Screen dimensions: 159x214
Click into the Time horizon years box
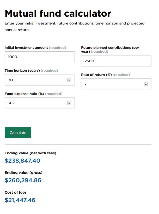(x=40, y=80)
